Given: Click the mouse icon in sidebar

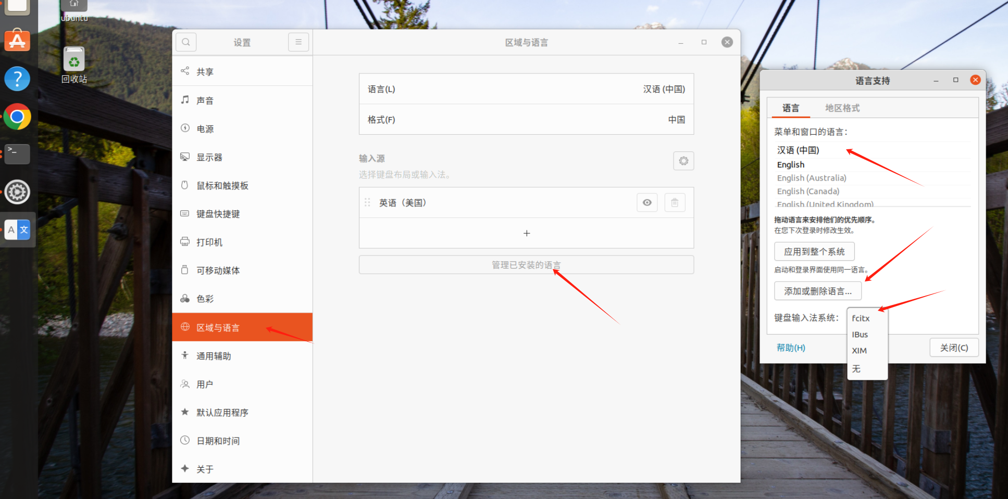Looking at the screenshot, I should click(x=185, y=185).
